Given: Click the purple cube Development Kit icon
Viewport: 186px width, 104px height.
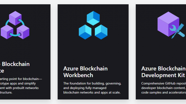Looking at the screenshot, I should click(x=171, y=25).
